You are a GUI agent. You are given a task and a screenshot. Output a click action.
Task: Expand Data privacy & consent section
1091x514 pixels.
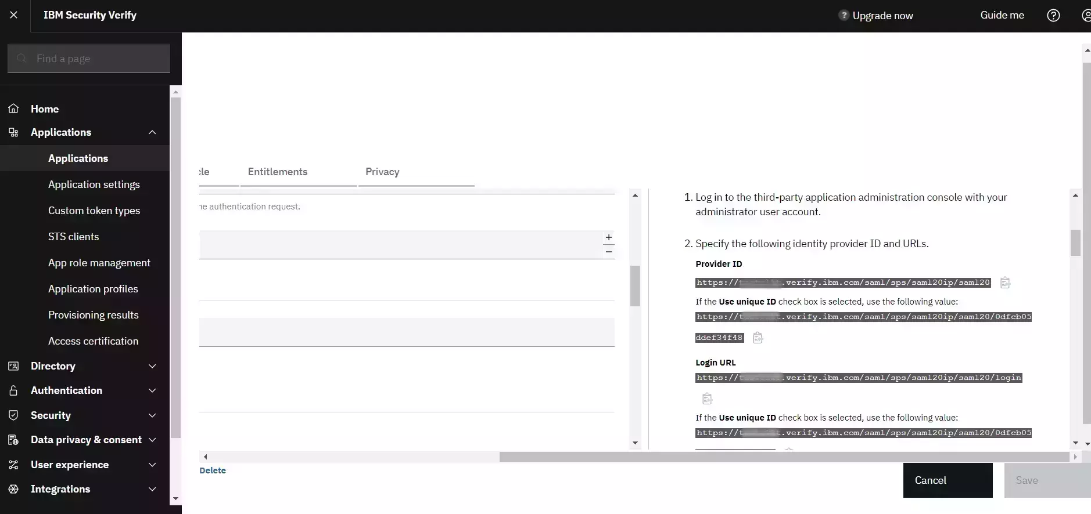pos(152,440)
